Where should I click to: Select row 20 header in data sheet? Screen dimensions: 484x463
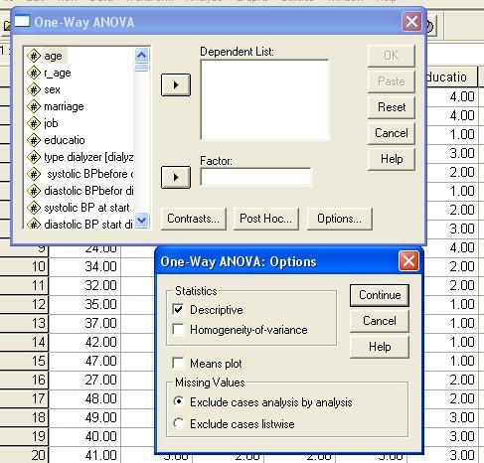click(x=24, y=455)
